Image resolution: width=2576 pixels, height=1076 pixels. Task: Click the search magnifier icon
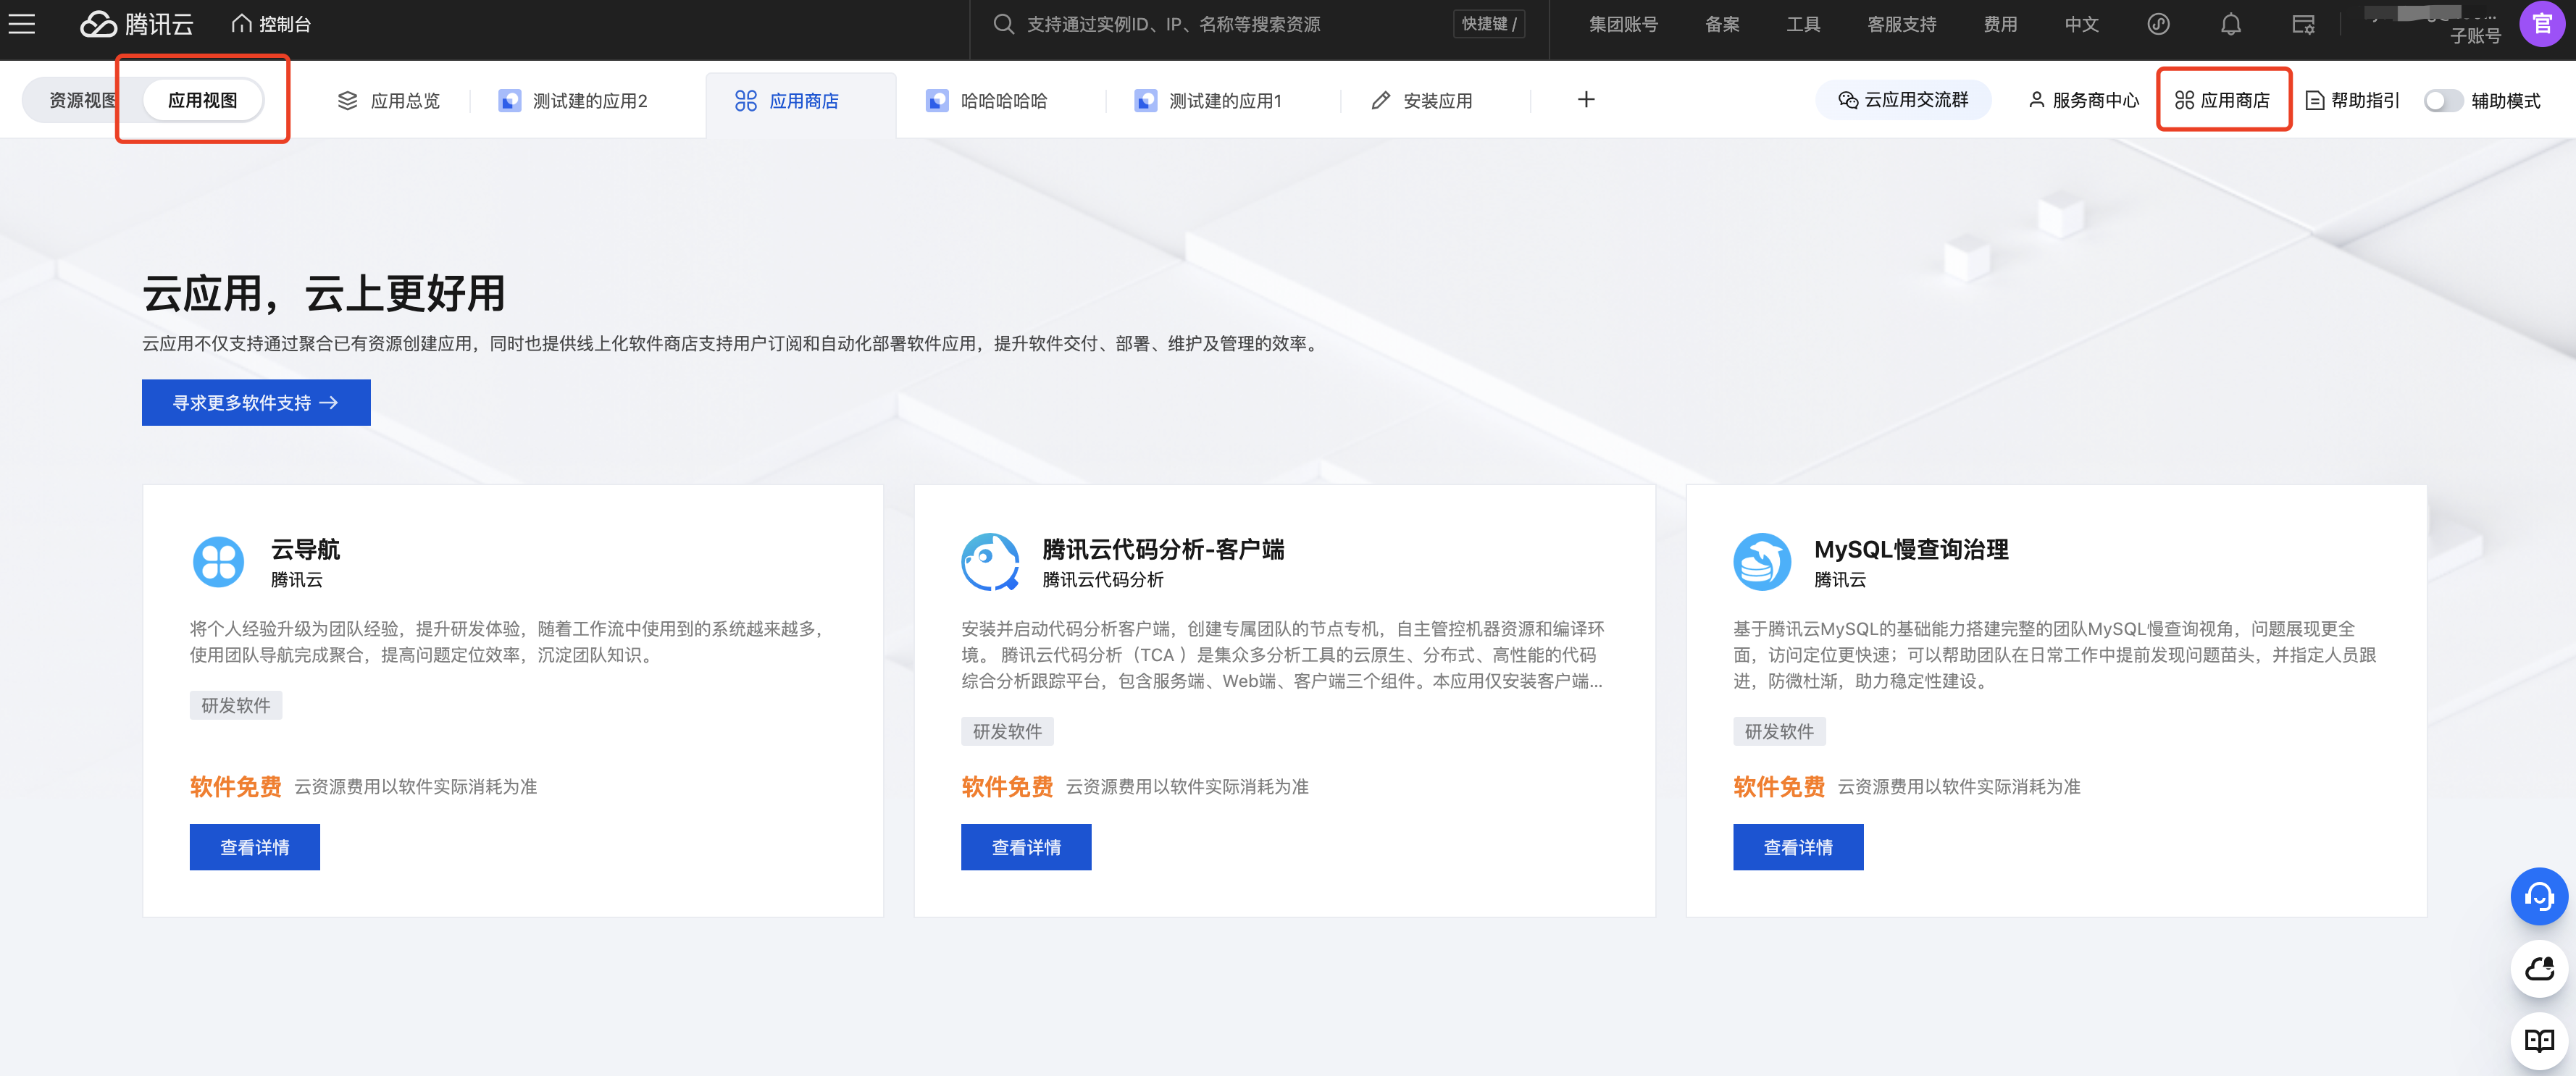pos(1003,24)
